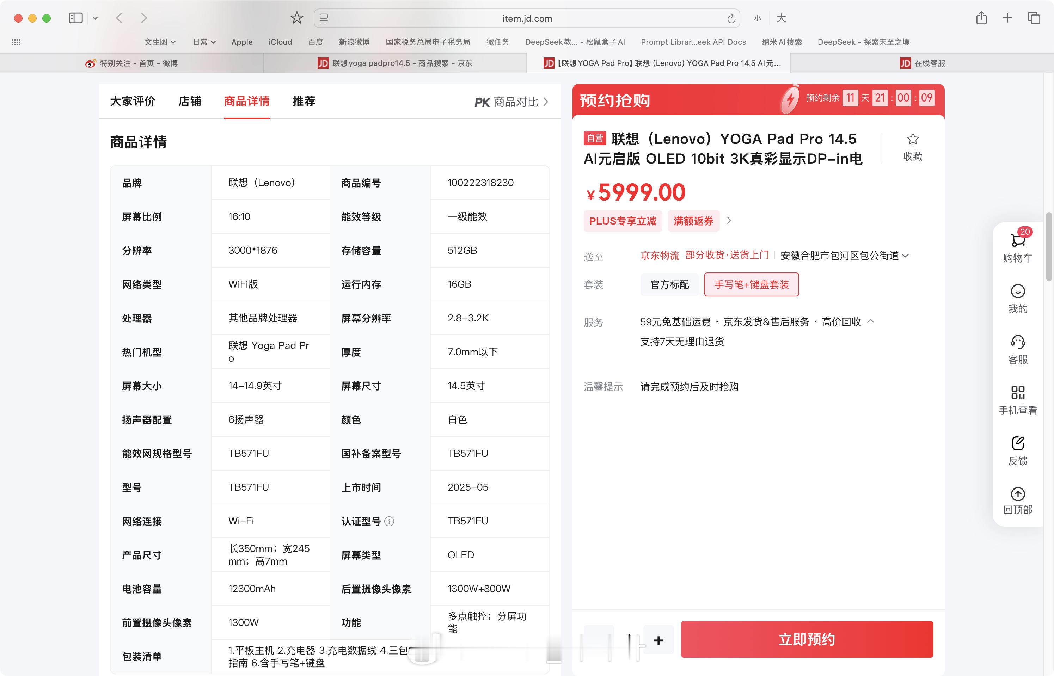The height and width of the screenshot is (676, 1054).
Task: Switch to the 在线客服 tab
Action: [x=922, y=63]
